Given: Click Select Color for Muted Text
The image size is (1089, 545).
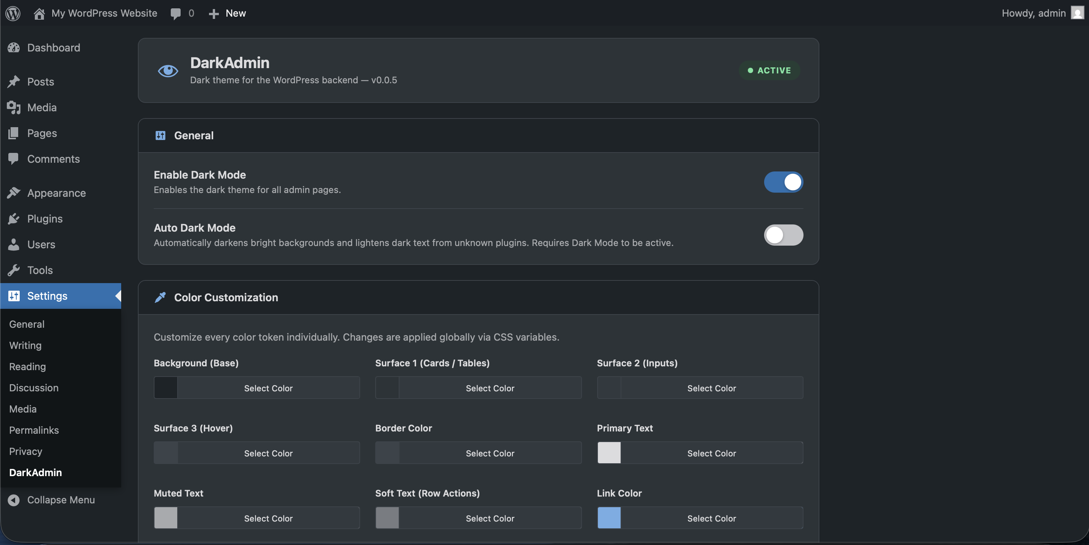Looking at the screenshot, I should click(x=268, y=518).
